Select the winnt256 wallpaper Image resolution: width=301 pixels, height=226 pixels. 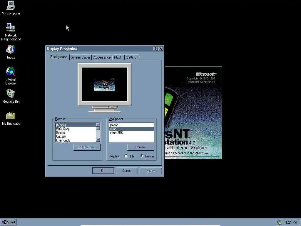pos(131,133)
